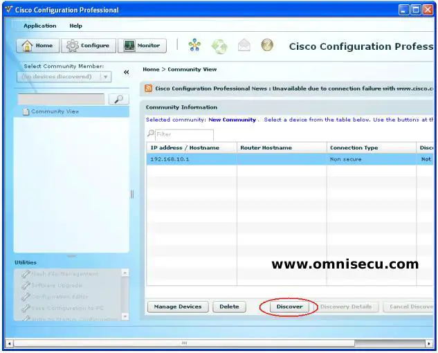Sort by Router Hostname column header

point(282,147)
